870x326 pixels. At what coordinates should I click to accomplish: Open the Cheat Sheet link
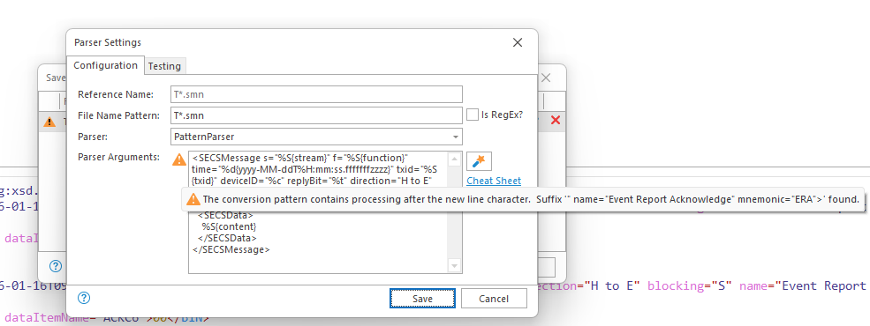tap(494, 181)
